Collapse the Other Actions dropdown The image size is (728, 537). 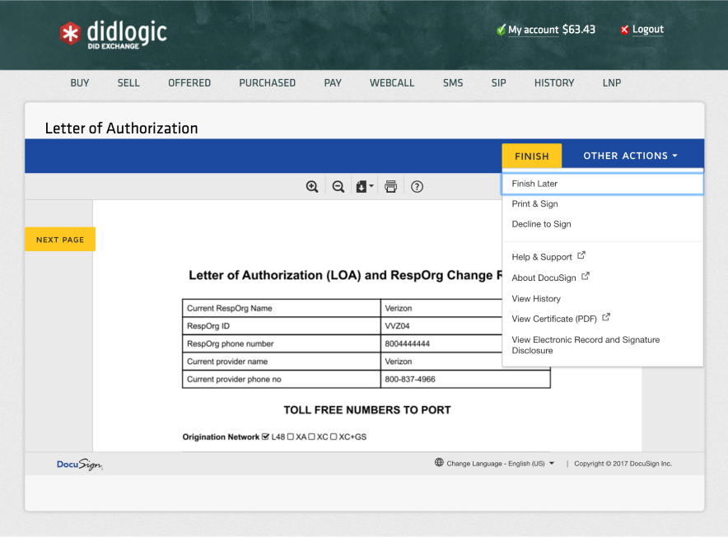coord(630,156)
